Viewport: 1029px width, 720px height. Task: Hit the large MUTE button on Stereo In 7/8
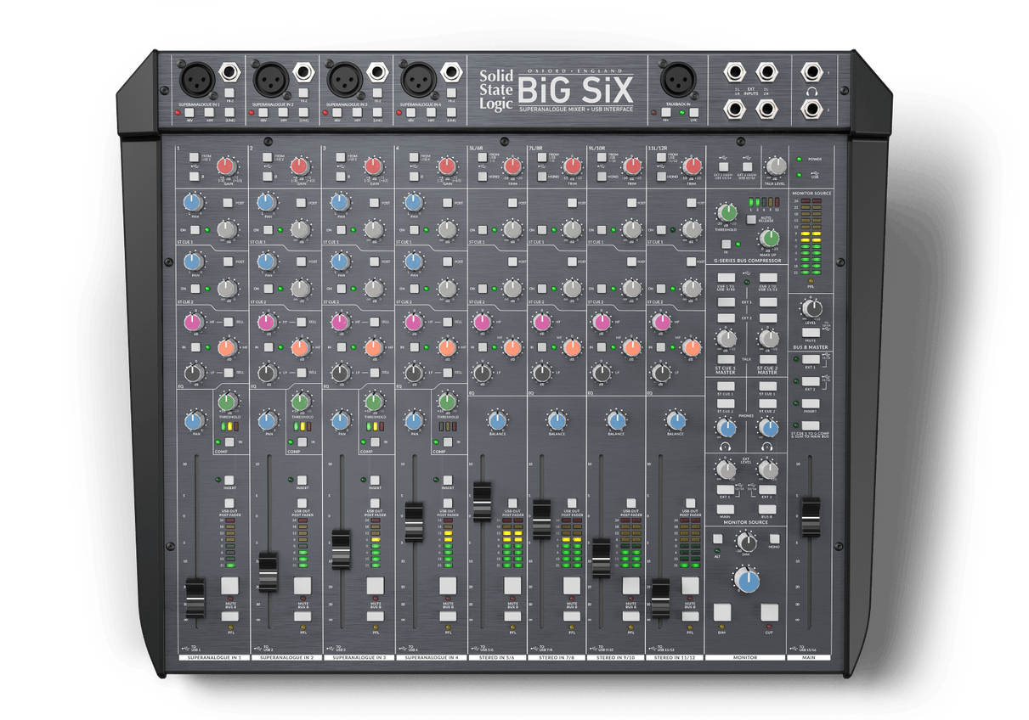(x=572, y=585)
